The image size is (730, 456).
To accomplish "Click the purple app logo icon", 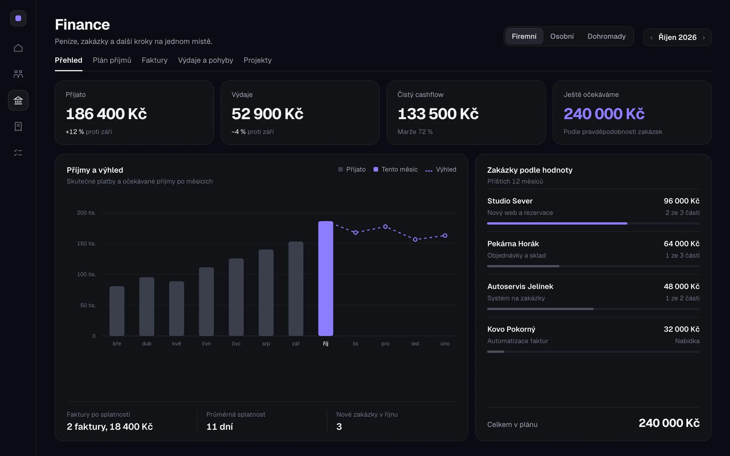I will click(x=18, y=19).
